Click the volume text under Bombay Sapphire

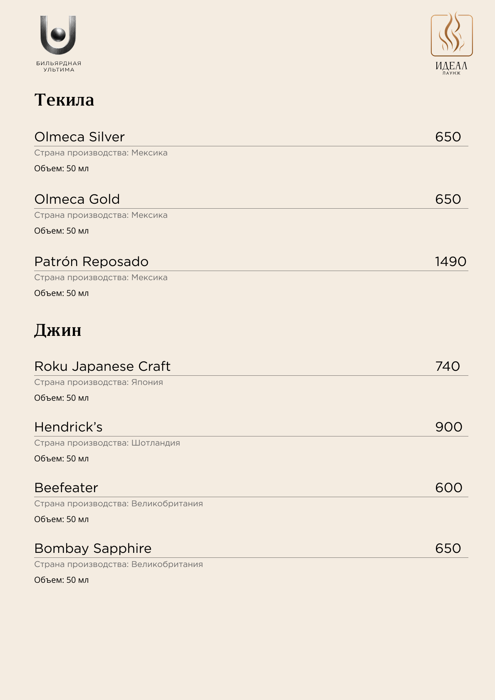62,580
